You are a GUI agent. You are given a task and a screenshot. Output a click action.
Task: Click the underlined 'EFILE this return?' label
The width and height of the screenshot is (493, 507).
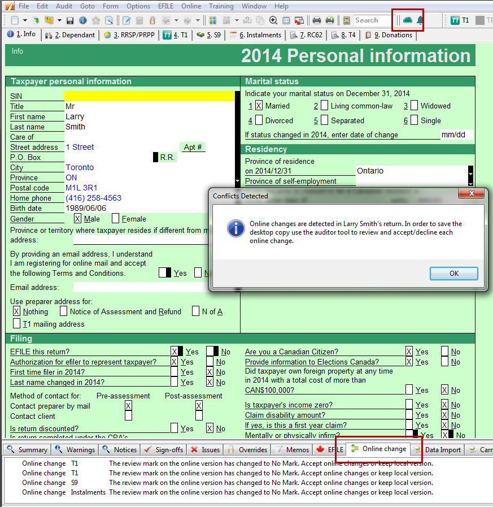[40, 352]
